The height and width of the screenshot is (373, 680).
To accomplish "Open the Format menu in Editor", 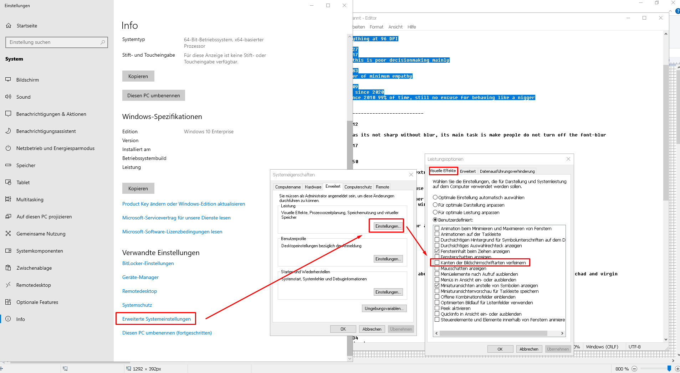I will point(377,27).
